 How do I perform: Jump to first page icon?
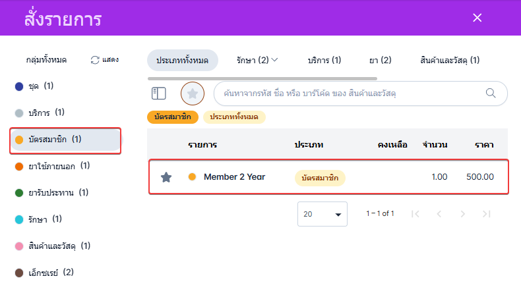415,214
